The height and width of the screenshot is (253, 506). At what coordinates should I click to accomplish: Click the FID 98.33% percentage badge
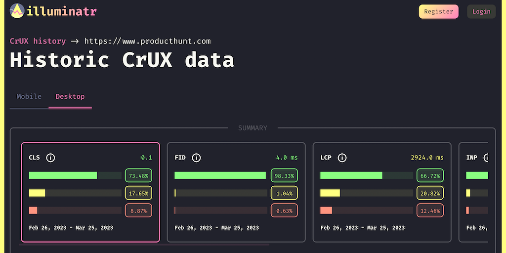point(284,175)
